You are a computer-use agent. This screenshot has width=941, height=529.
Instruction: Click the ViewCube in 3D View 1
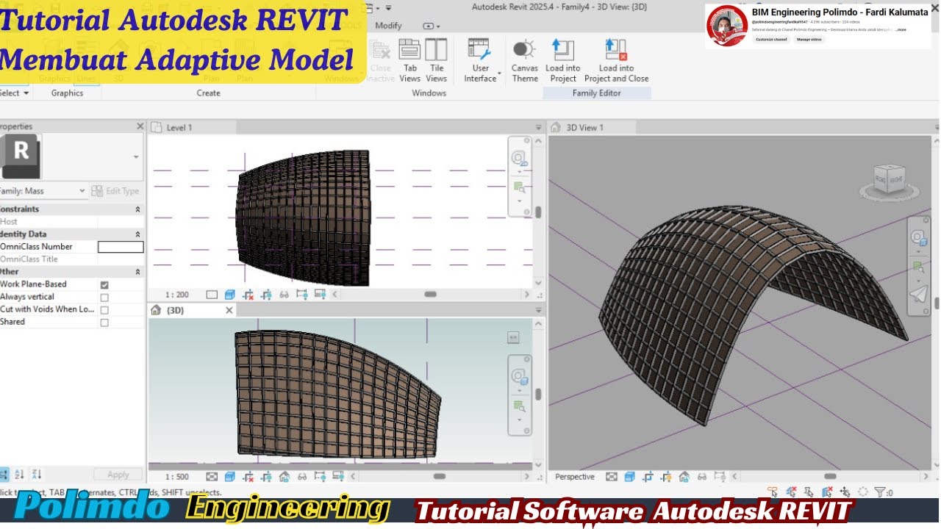(888, 180)
